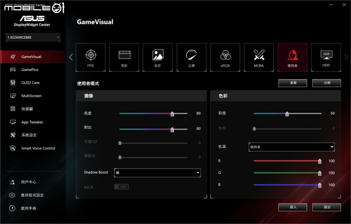Open the Shadow Boost dropdown
The height and width of the screenshot is (224, 351).
[157, 173]
